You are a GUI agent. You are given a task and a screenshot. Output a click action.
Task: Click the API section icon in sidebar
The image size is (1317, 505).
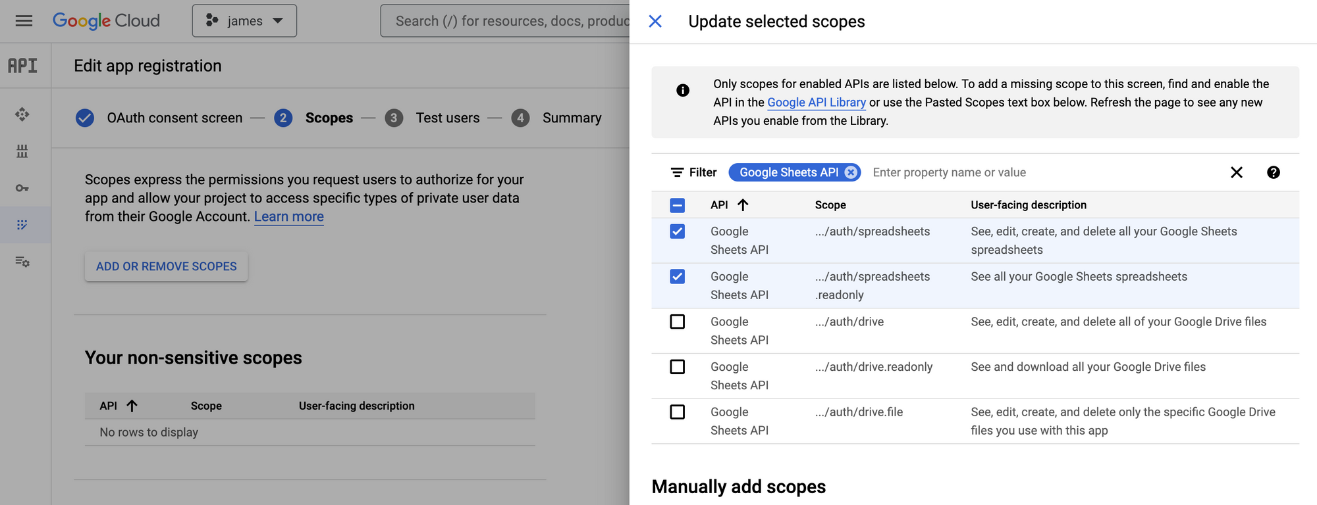tap(22, 66)
